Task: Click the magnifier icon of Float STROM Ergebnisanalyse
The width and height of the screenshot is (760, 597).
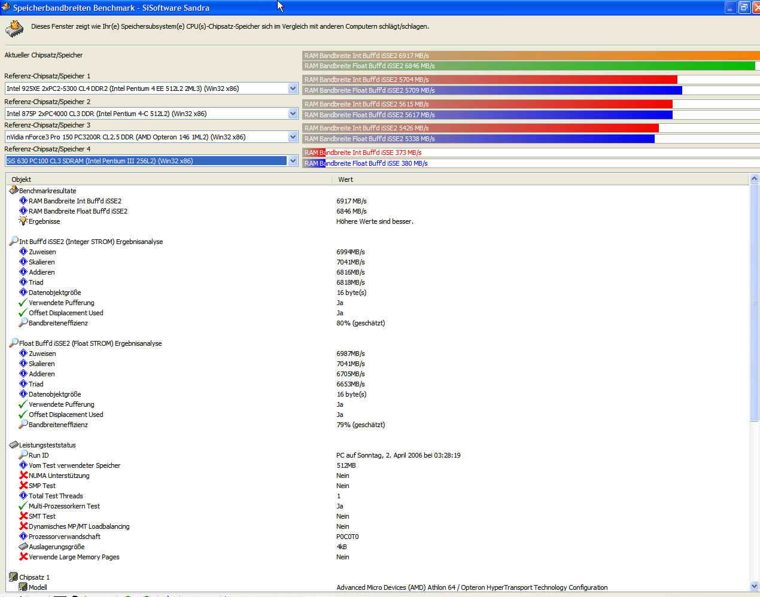Action: [14, 343]
